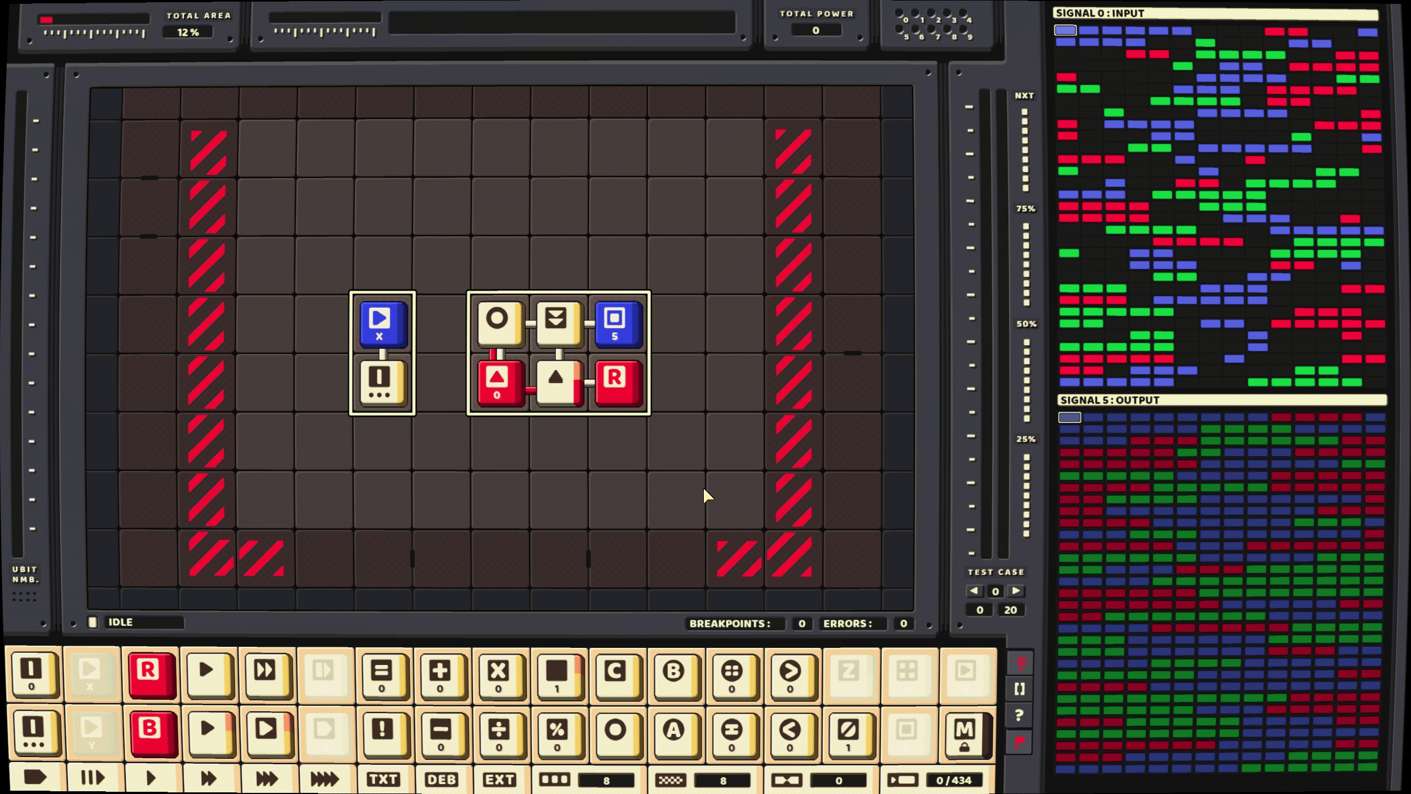The width and height of the screenshot is (1411, 794).
Task: Click the envelope block on the grid
Action: 559,324
